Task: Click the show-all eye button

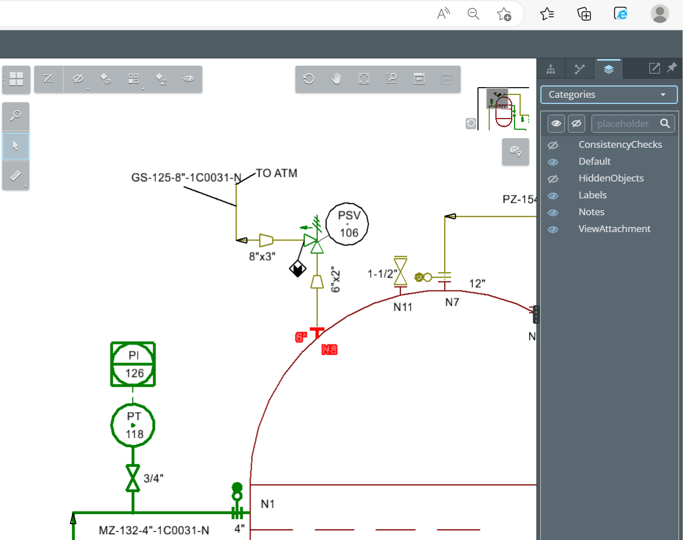Action: pos(556,124)
